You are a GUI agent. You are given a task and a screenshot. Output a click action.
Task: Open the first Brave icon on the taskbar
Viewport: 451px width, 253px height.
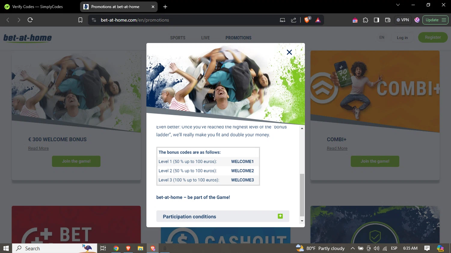(128, 248)
